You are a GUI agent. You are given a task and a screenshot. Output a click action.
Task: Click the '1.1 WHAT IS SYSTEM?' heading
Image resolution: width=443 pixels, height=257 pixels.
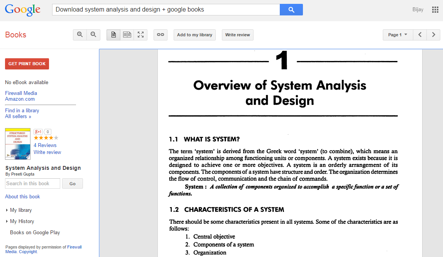[x=204, y=139]
